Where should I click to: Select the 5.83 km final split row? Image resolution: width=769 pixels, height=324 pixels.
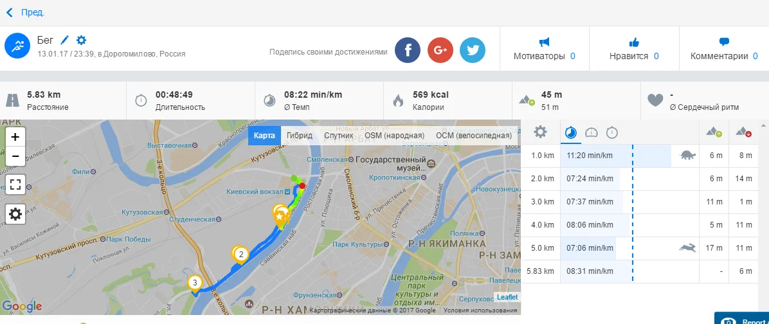coord(640,271)
